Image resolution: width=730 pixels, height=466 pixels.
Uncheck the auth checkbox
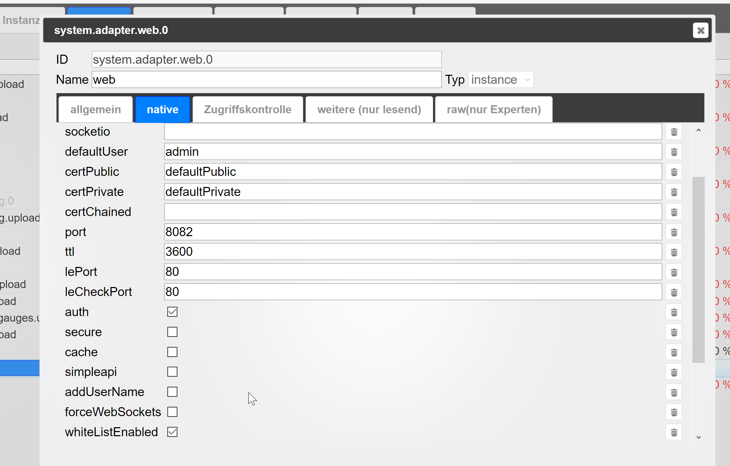[x=172, y=312]
